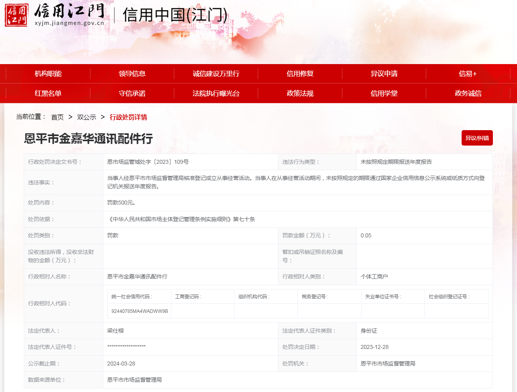Click the publicity deadline 2024-03-28
The image size is (517, 392).
121,364
